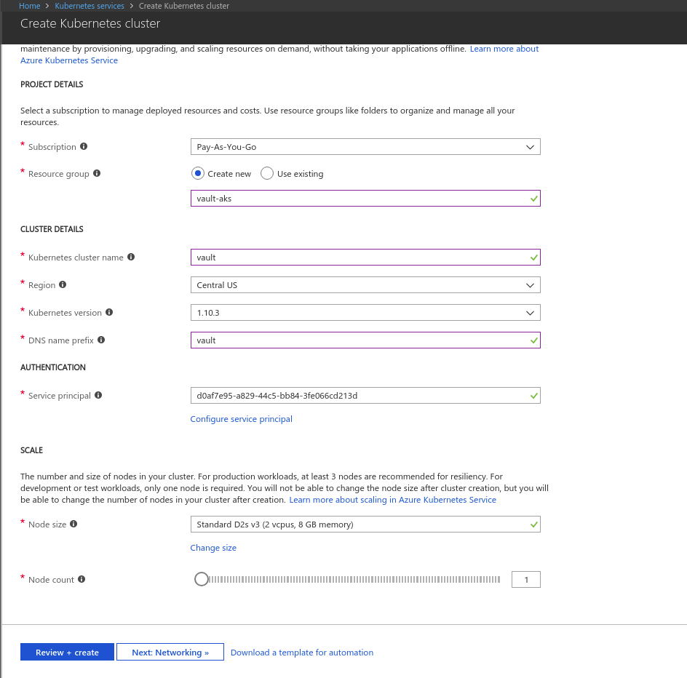Click info icon beside Resource group
This screenshot has height=678, width=687.
pos(97,174)
